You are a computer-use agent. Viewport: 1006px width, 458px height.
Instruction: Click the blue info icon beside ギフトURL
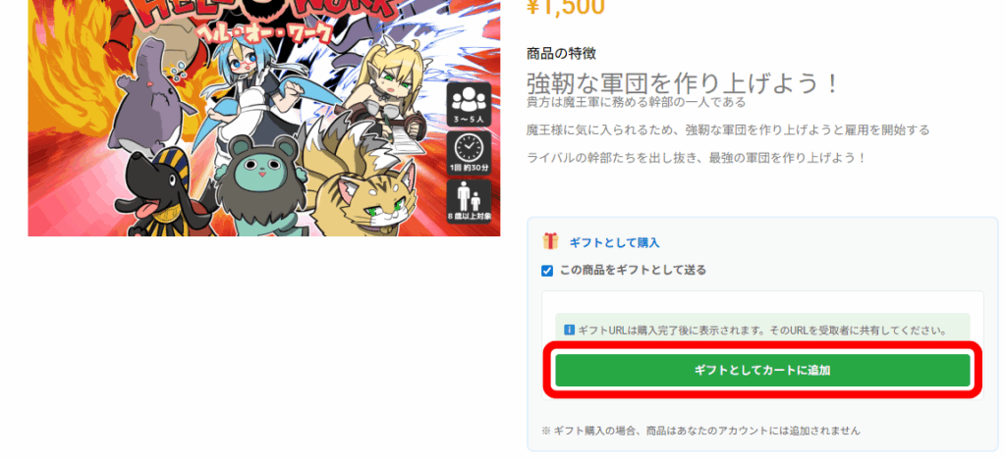(569, 331)
